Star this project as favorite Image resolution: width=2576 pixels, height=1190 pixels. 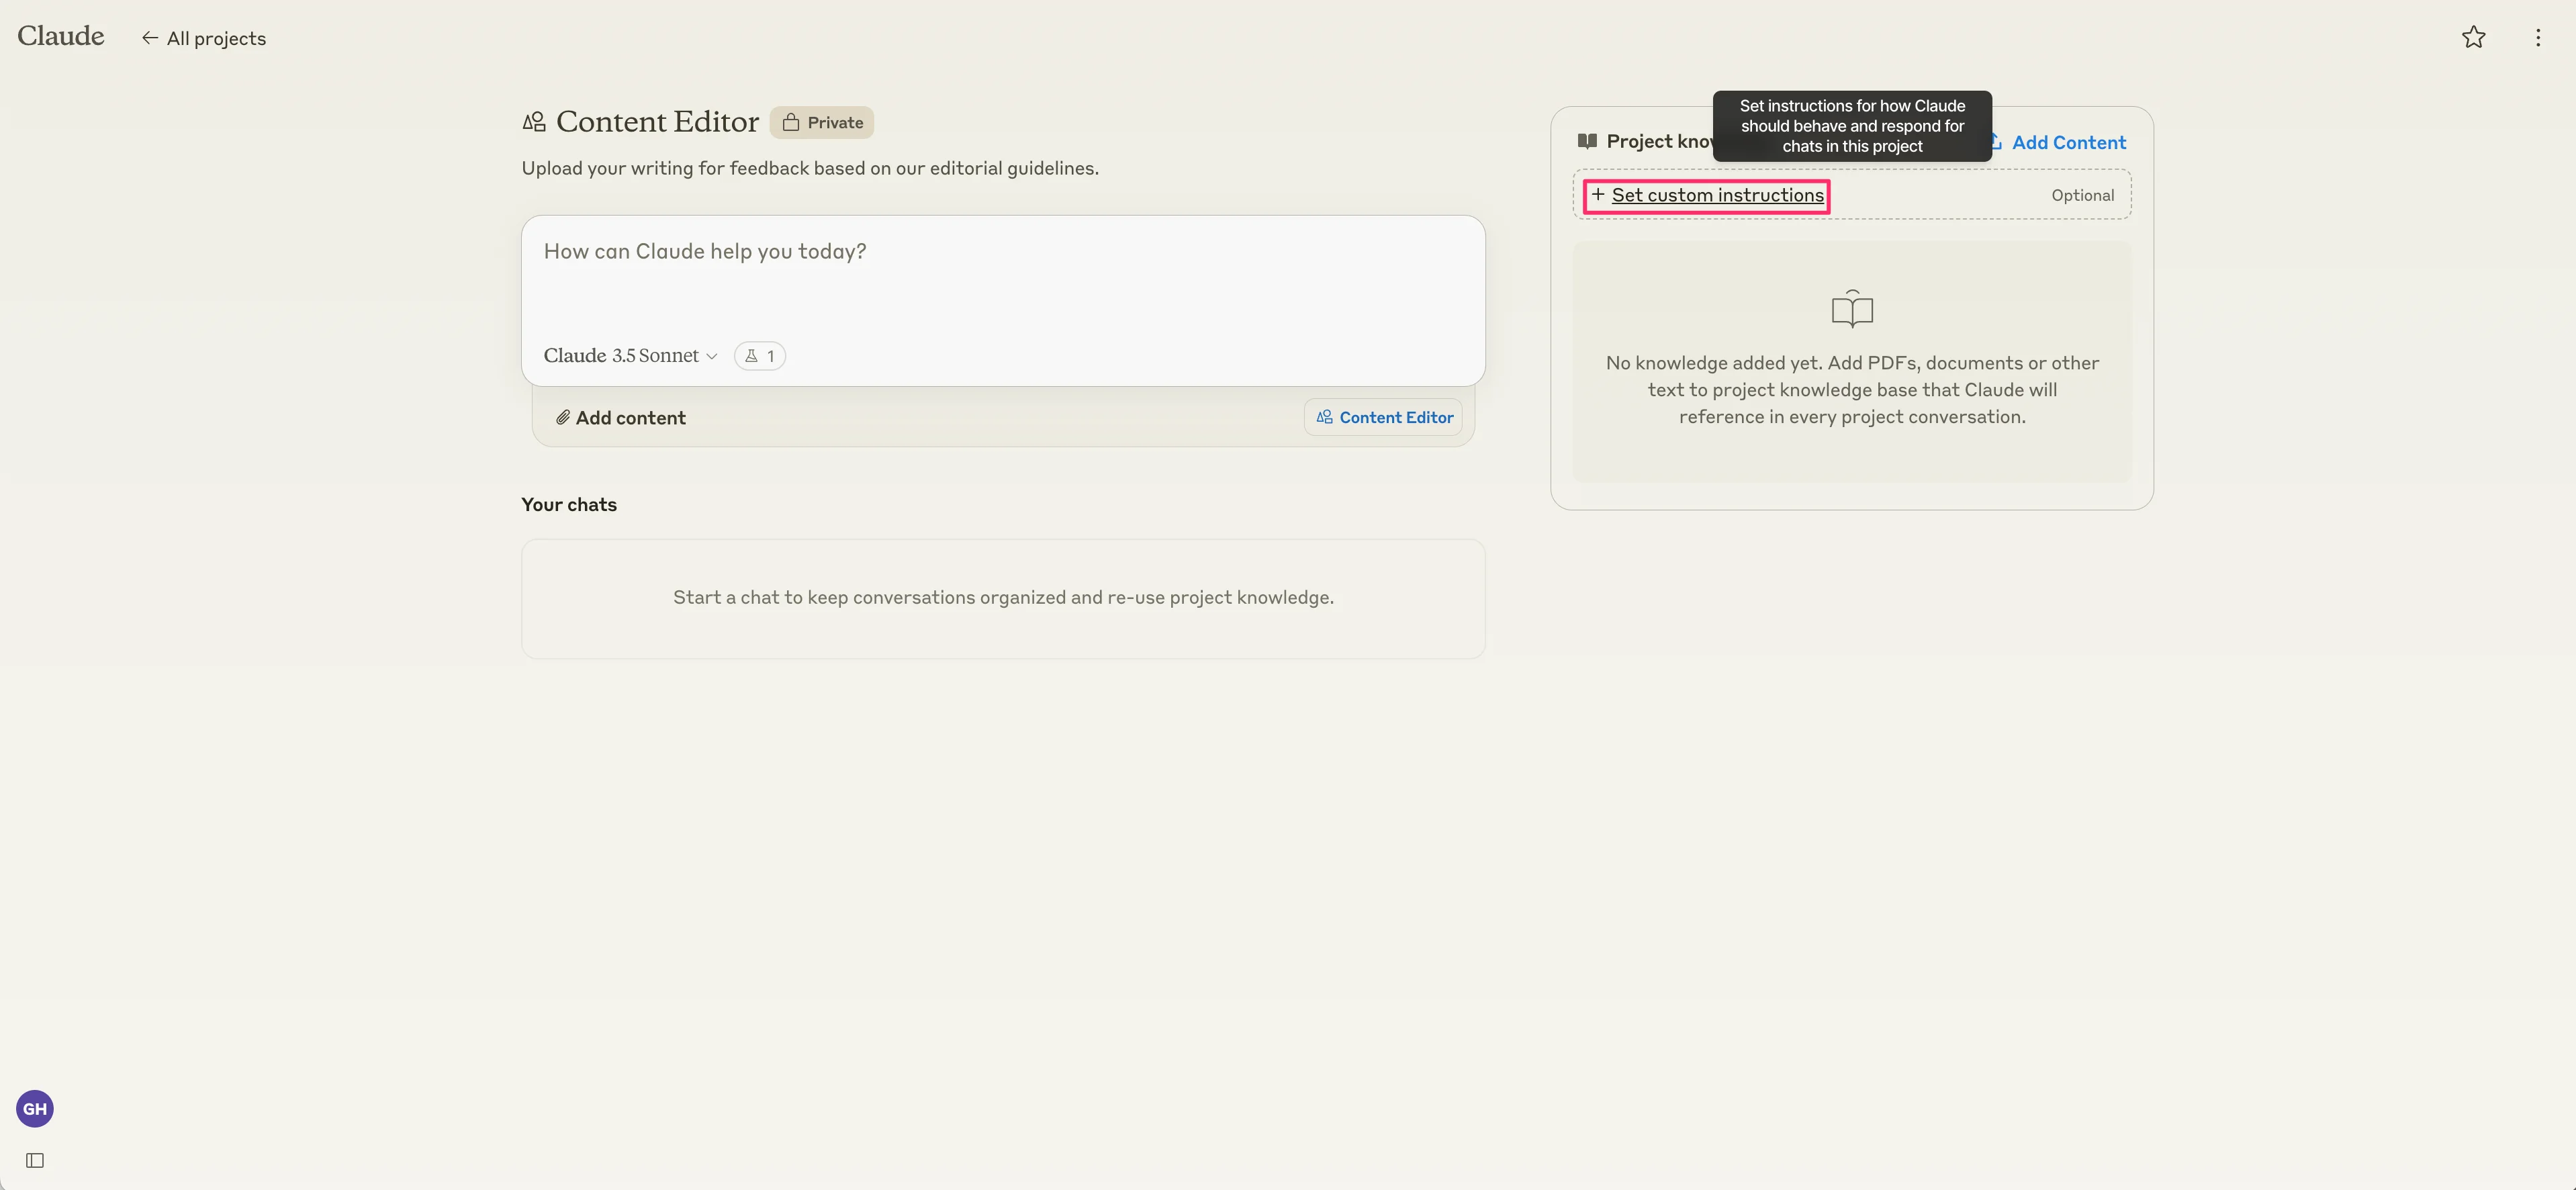(x=2473, y=37)
